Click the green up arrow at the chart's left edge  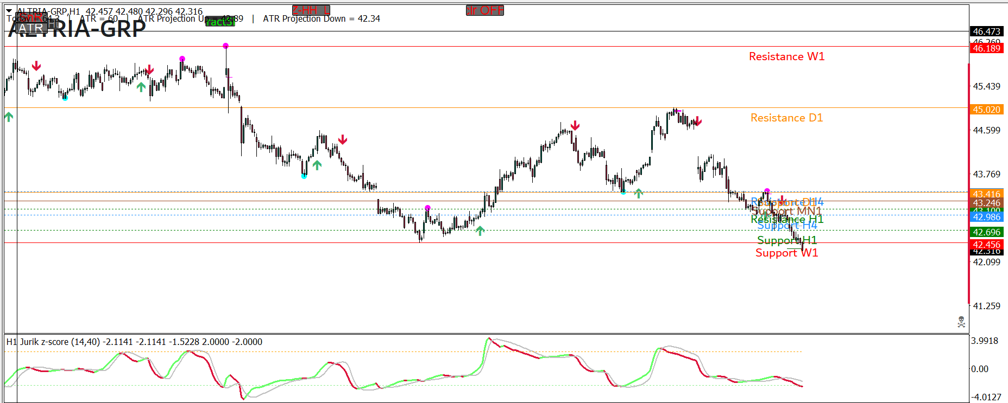pos(9,116)
